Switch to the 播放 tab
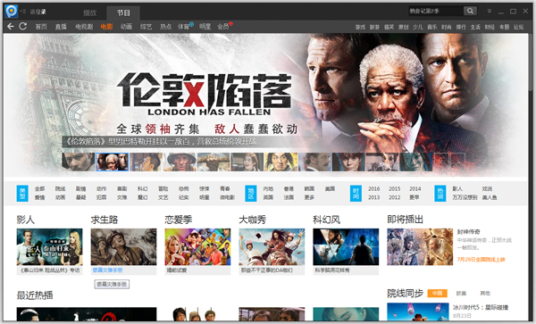 tap(90, 13)
